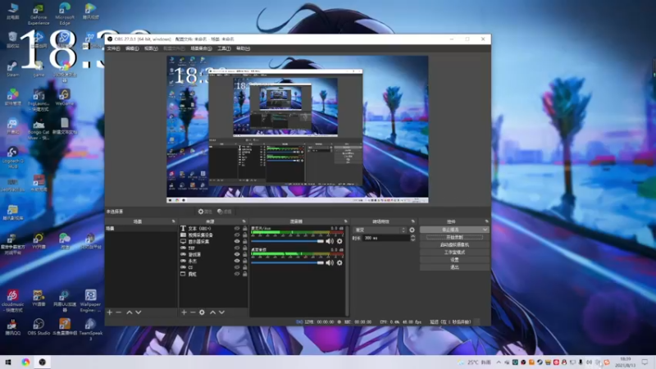Open the notification center in the taskbar

(645, 362)
